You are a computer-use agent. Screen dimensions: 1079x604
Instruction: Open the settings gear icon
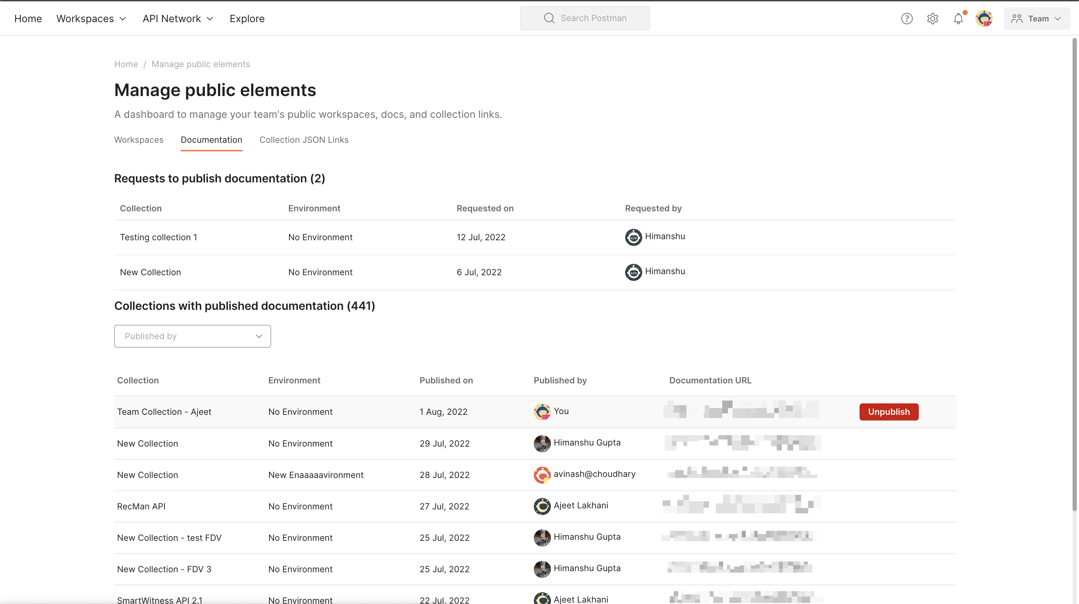[x=933, y=18]
